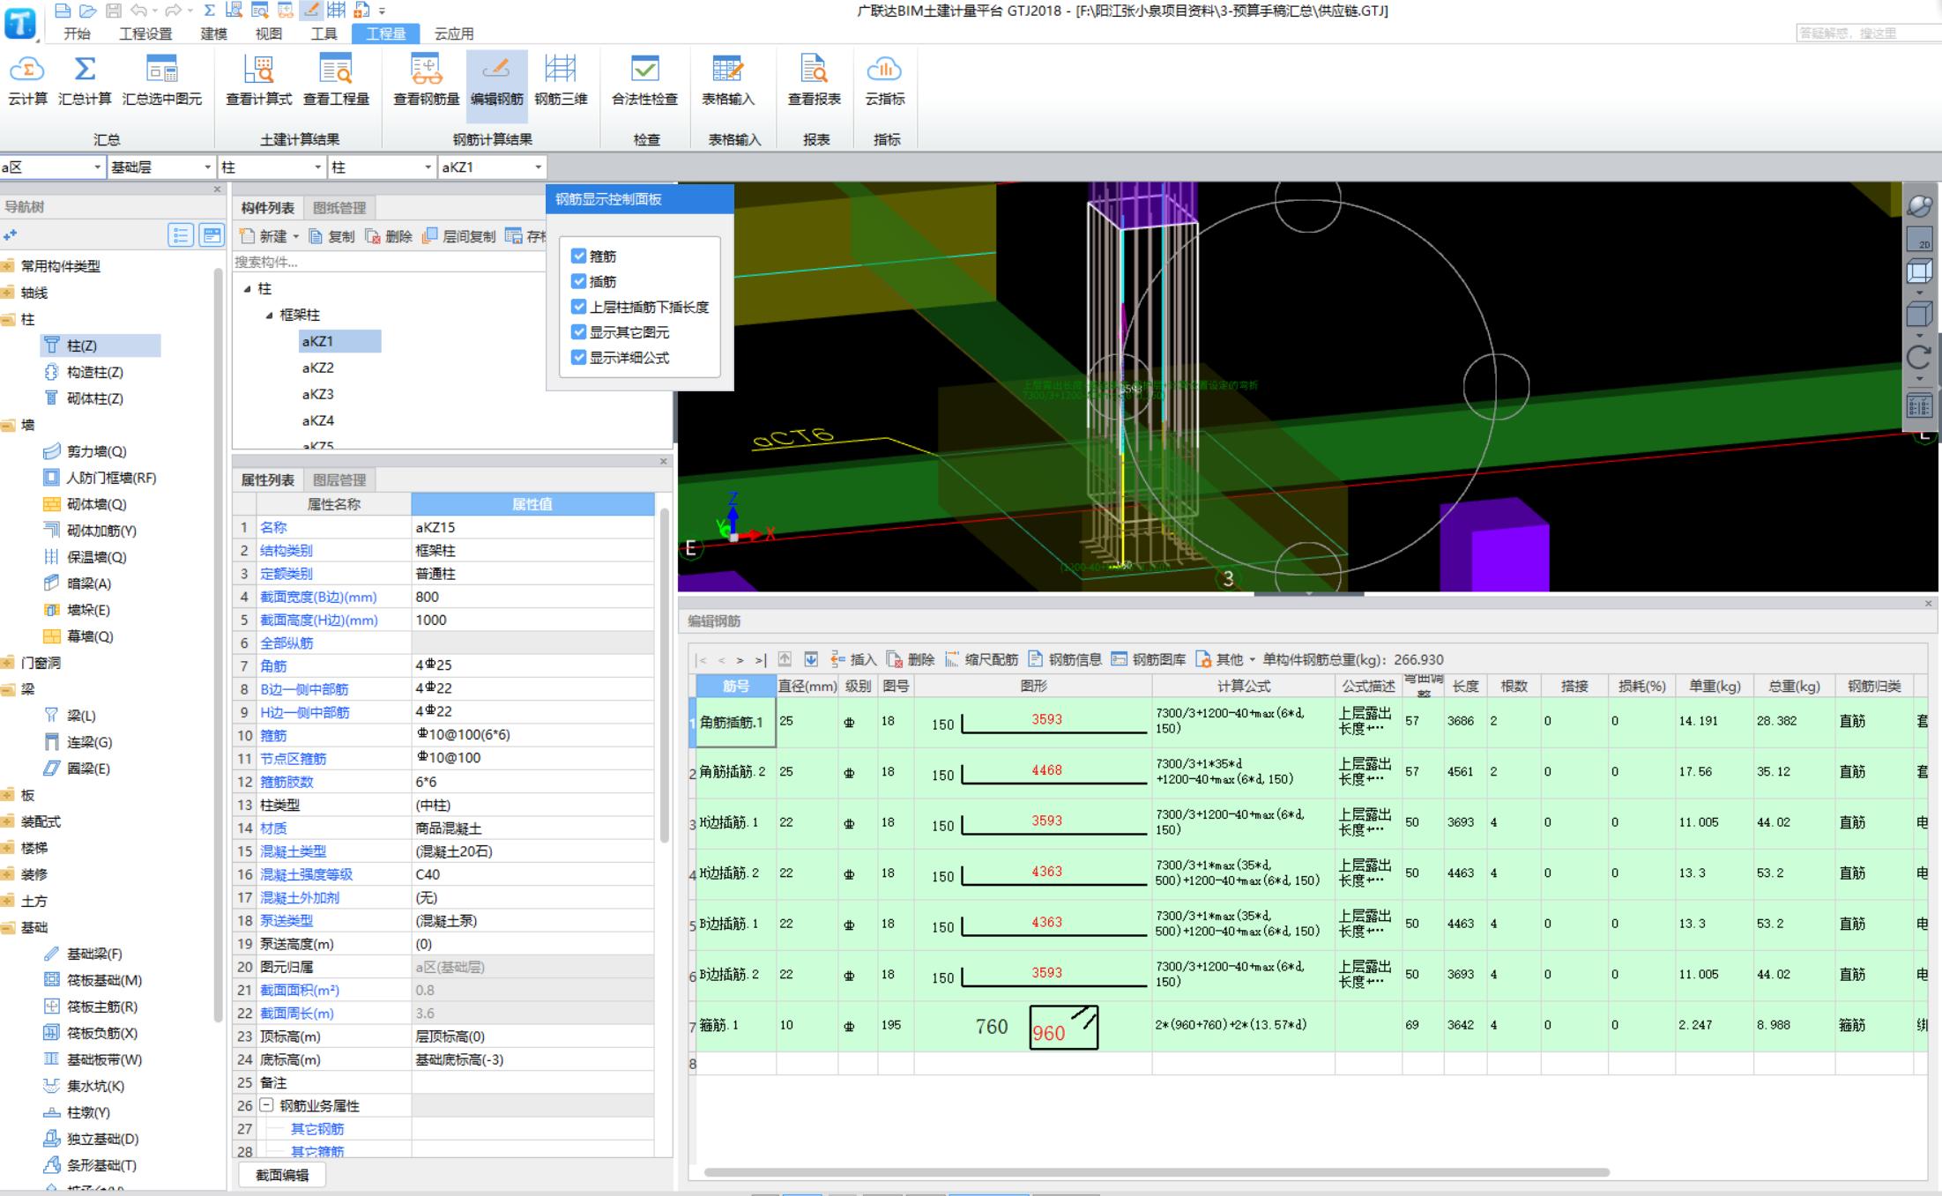The width and height of the screenshot is (1942, 1196).
Task: Click the rotate view icon on 3D sidebar
Action: pos(1919,357)
